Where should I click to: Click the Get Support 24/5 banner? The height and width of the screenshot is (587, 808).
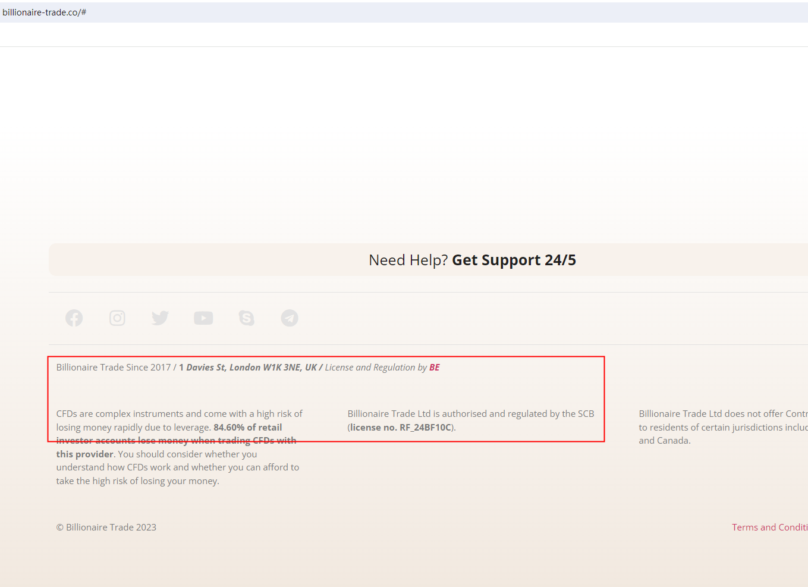click(x=428, y=260)
